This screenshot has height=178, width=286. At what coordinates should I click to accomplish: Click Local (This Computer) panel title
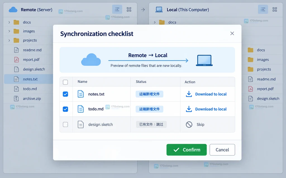188,10
